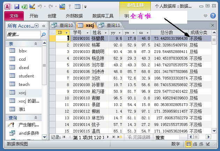Click the navigation pane 搜索 input field
Screen dimensions: 220x151
24,35
